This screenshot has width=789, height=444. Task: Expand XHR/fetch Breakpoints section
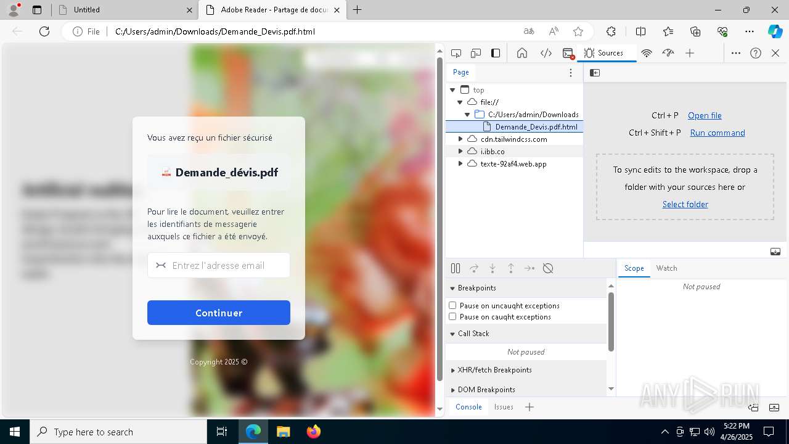tap(452, 370)
